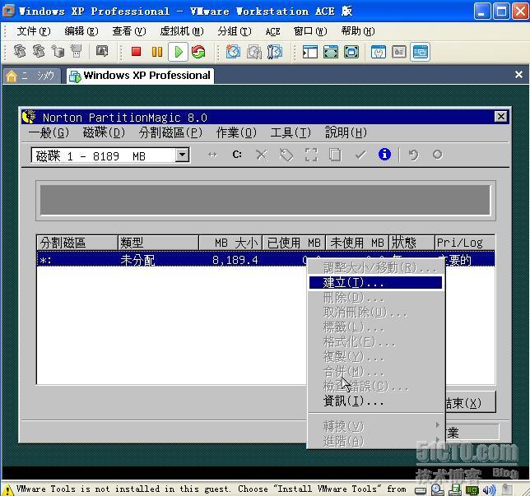Click the green Power On play button
This screenshot has width=530, height=496.
point(178,52)
